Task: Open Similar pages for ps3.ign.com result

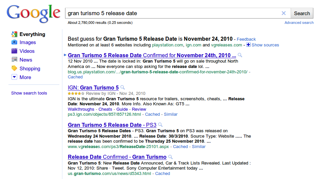Action: (171, 114)
